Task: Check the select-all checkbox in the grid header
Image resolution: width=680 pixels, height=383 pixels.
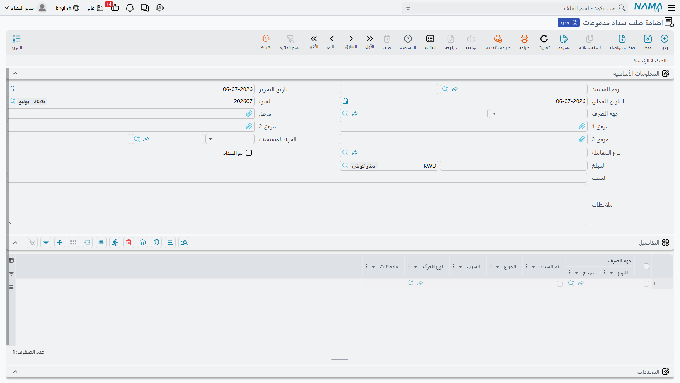Action: 646,266
